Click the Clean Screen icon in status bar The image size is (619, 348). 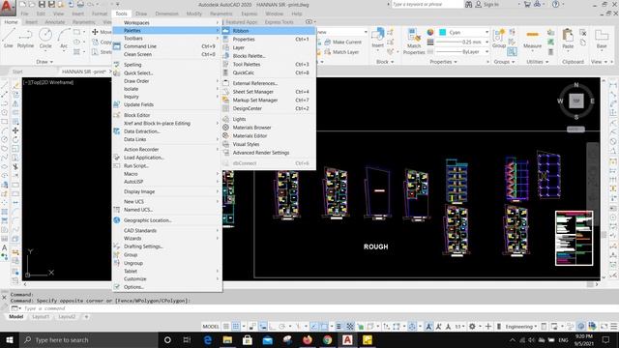click(604, 327)
